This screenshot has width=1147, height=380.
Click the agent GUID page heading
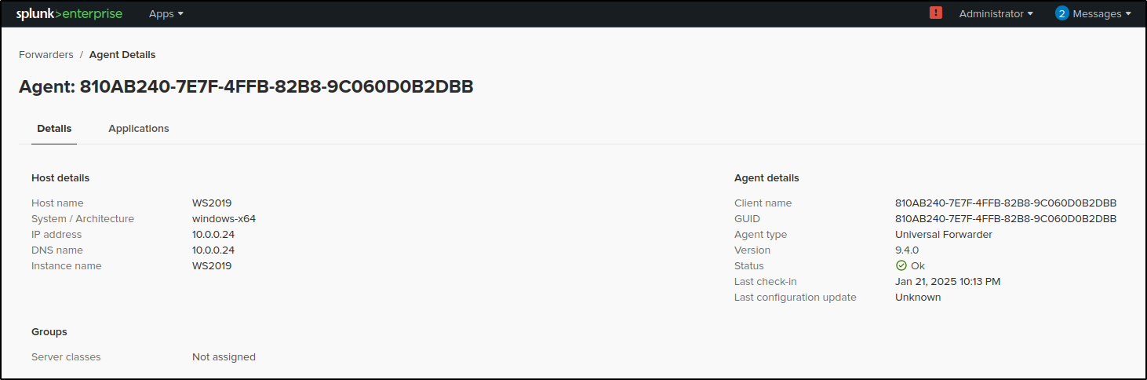(246, 86)
